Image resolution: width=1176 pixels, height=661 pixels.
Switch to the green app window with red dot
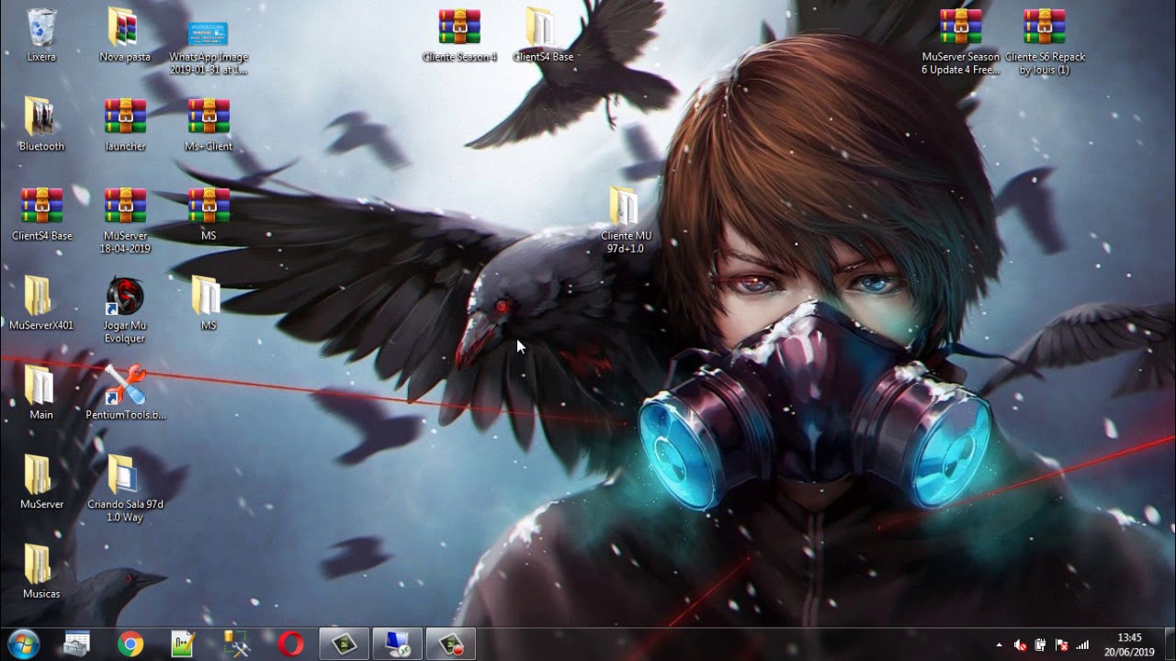(x=451, y=644)
